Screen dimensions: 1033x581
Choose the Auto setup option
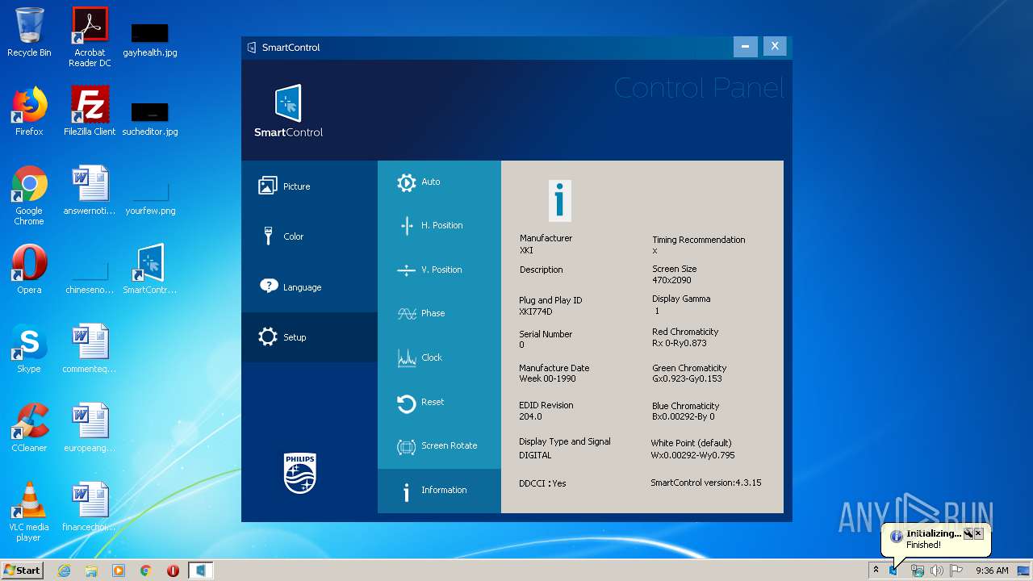tap(439, 182)
